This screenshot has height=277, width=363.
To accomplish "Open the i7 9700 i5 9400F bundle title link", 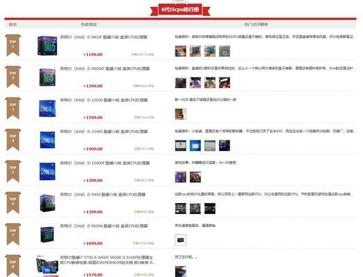I will click(108, 260).
